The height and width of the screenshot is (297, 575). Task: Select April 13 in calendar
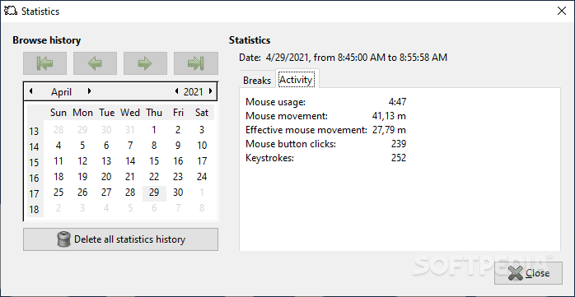pos(106,161)
